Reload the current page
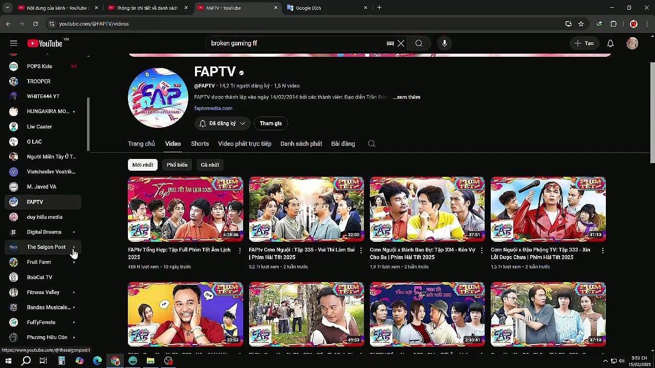Viewport: 655px width, 368px height. (x=35, y=24)
